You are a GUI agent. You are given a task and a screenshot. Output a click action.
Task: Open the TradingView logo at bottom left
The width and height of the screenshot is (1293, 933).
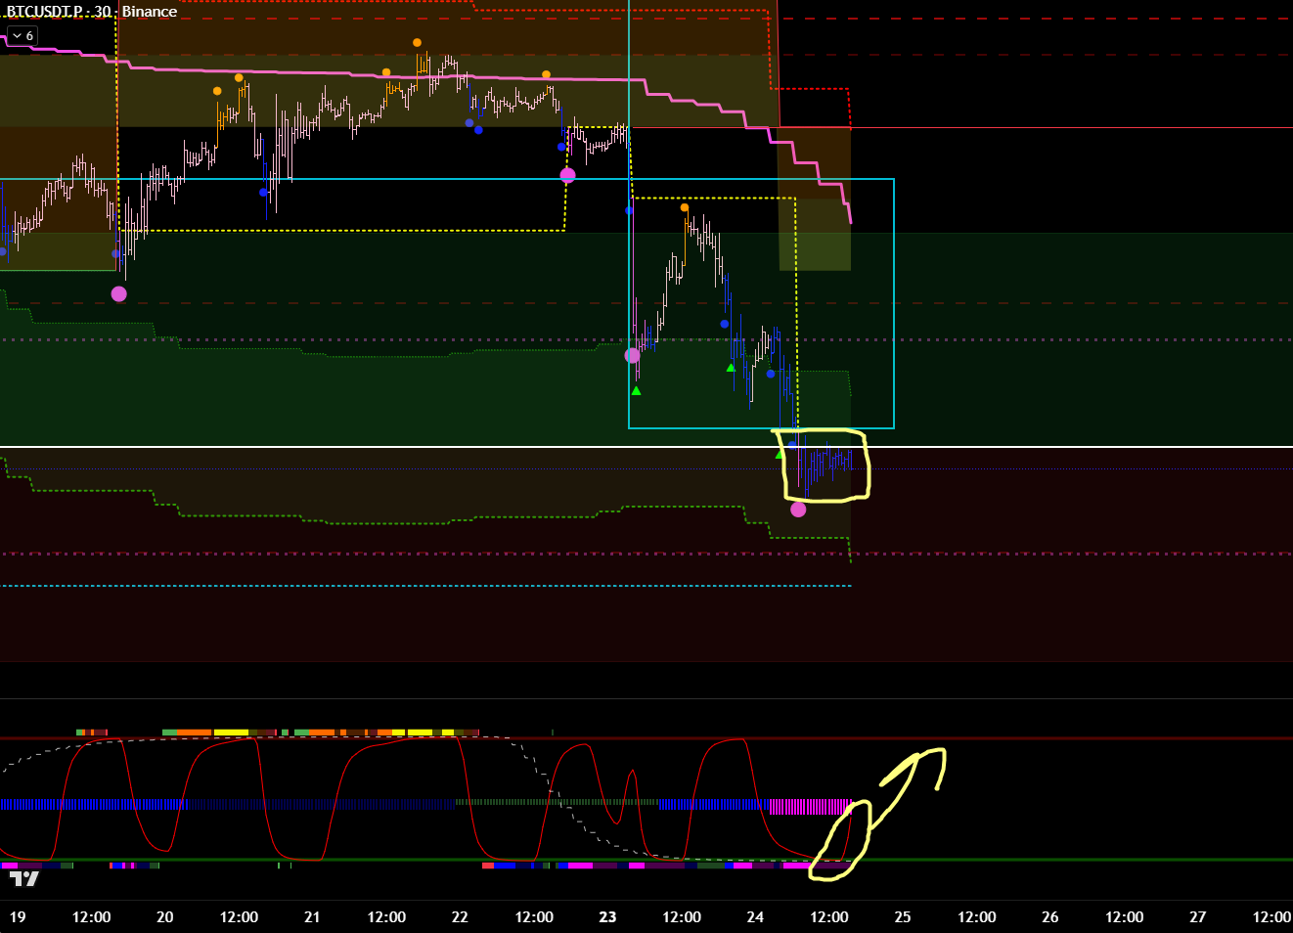[24, 878]
